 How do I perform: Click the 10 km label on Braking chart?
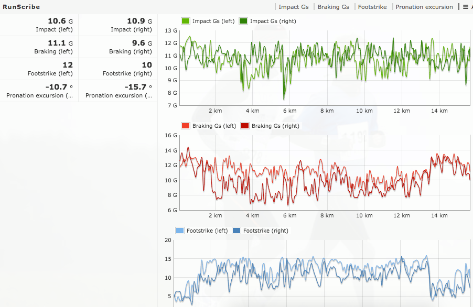pyautogui.click(x=364, y=215)
